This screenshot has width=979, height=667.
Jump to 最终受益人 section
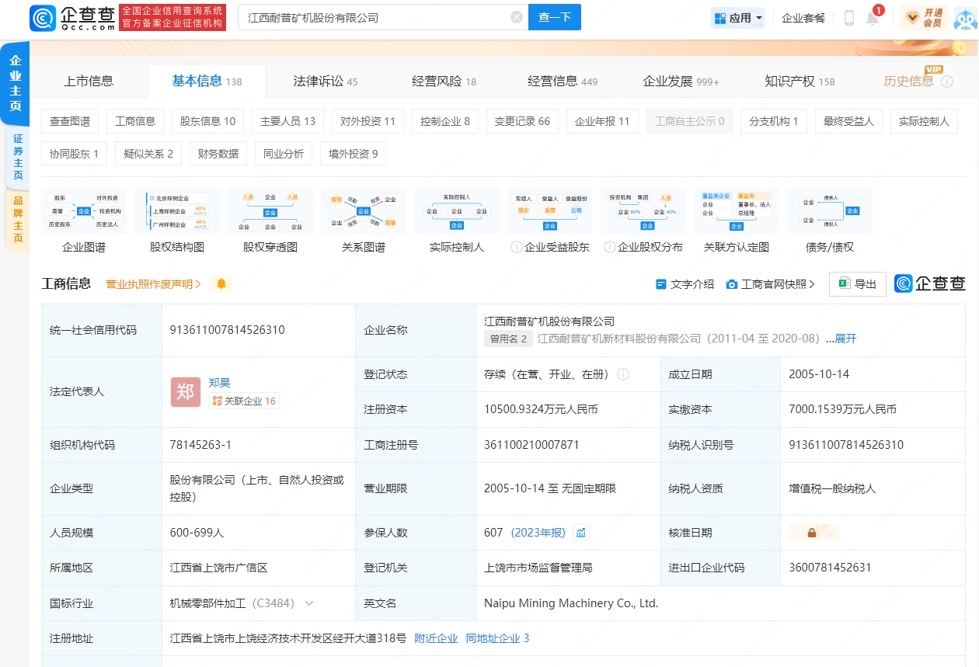point(848,121)
